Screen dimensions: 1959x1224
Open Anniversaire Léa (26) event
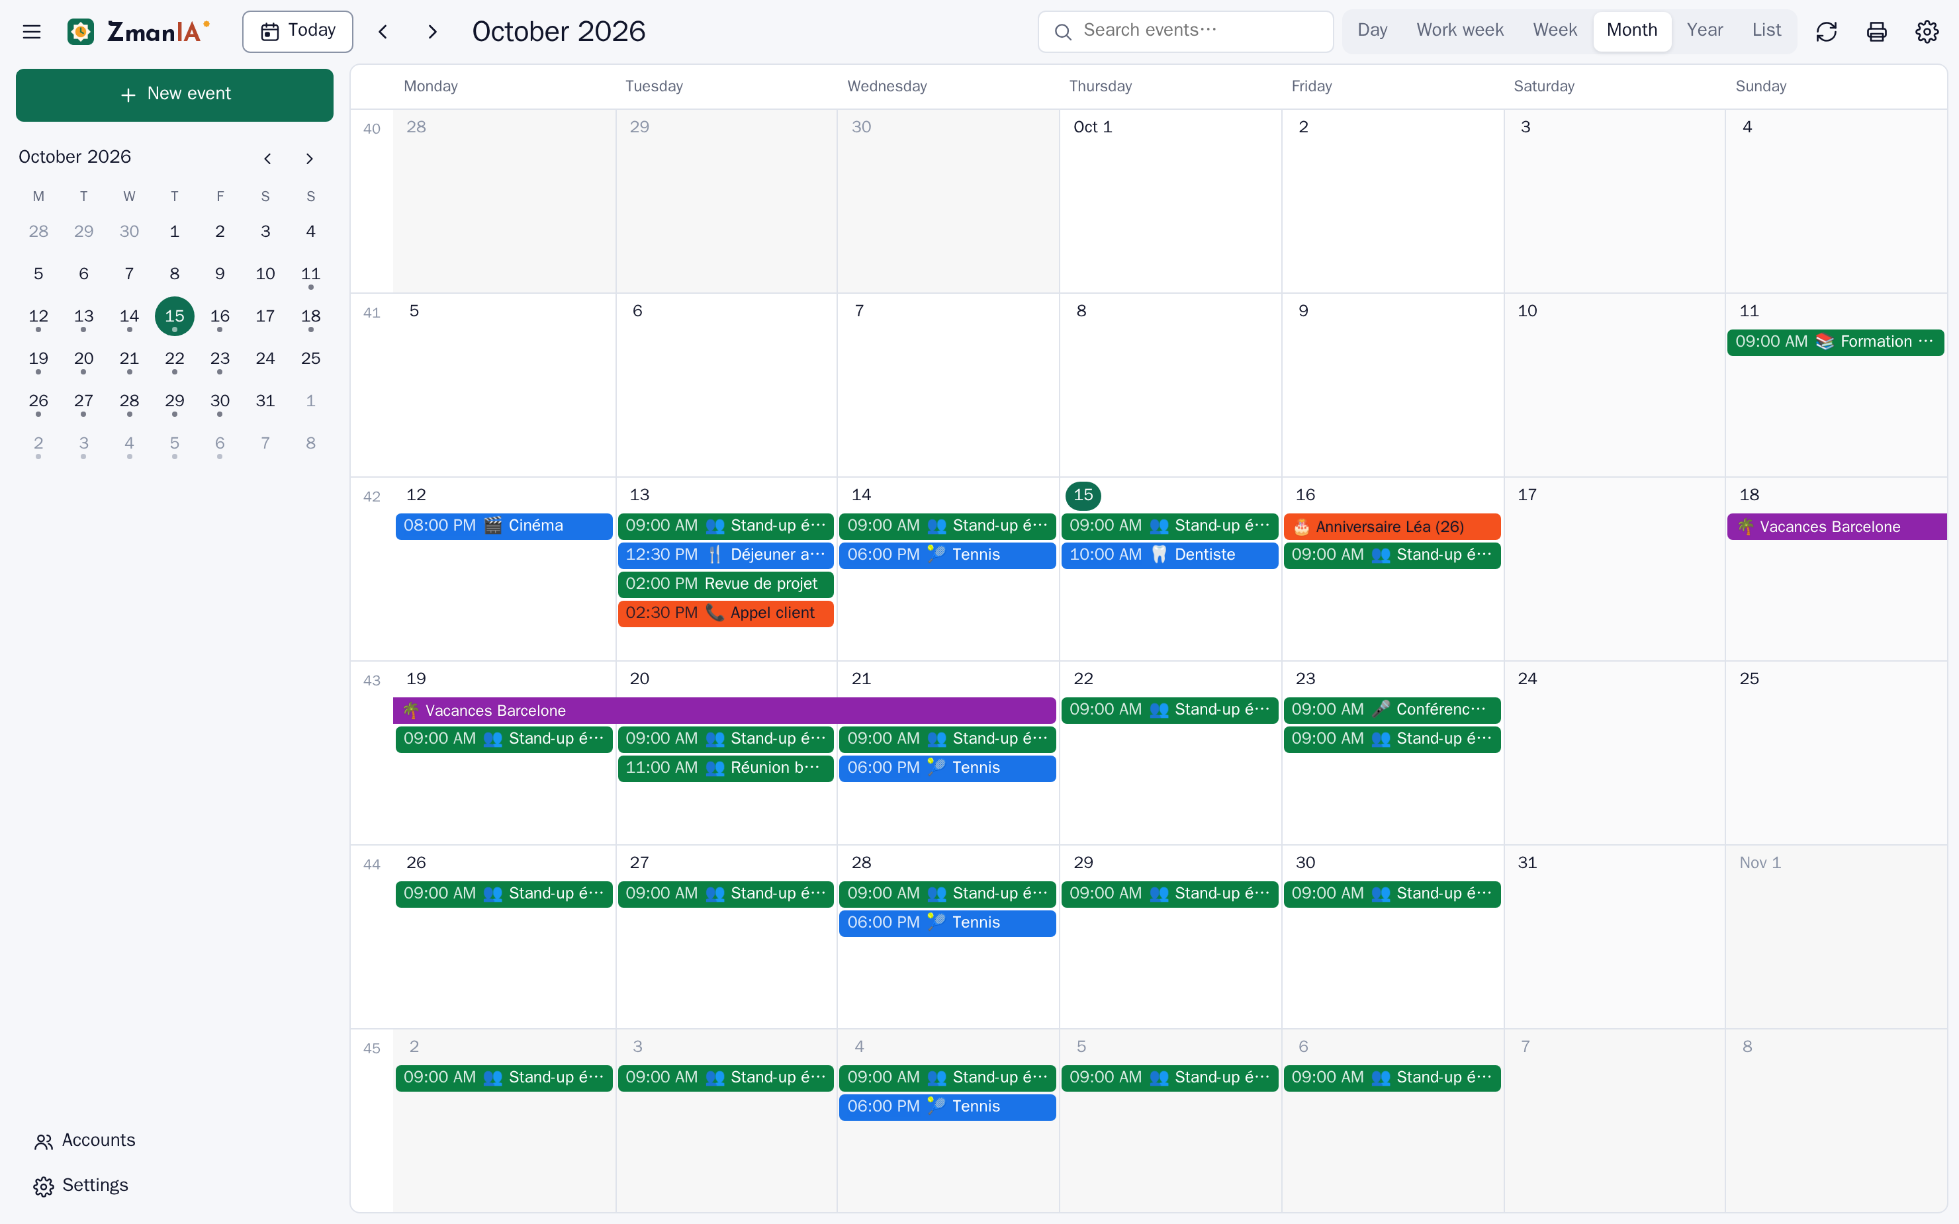[x=1392, y=526]
